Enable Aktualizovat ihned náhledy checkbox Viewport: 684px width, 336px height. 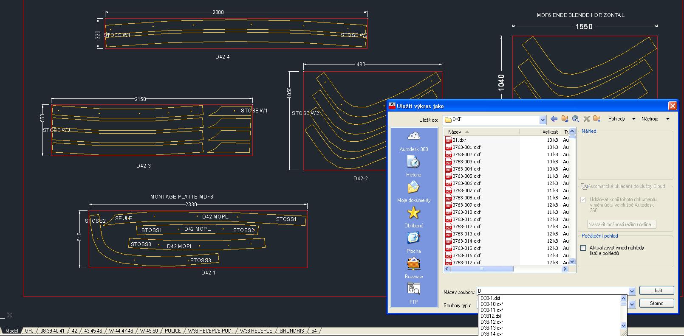[583, 248]
